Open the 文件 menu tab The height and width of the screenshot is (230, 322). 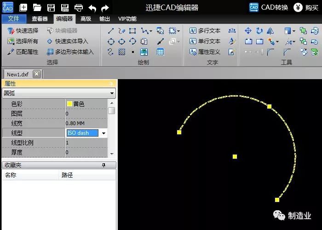(x=14, y=19)
